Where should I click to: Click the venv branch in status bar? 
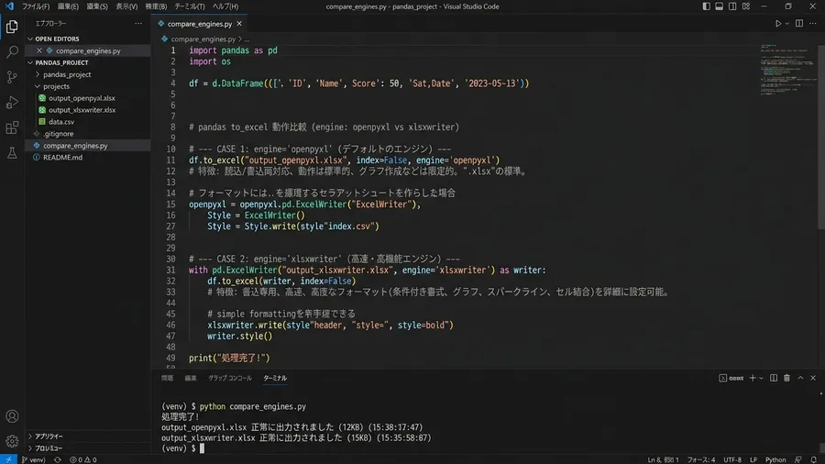(33, 459)
